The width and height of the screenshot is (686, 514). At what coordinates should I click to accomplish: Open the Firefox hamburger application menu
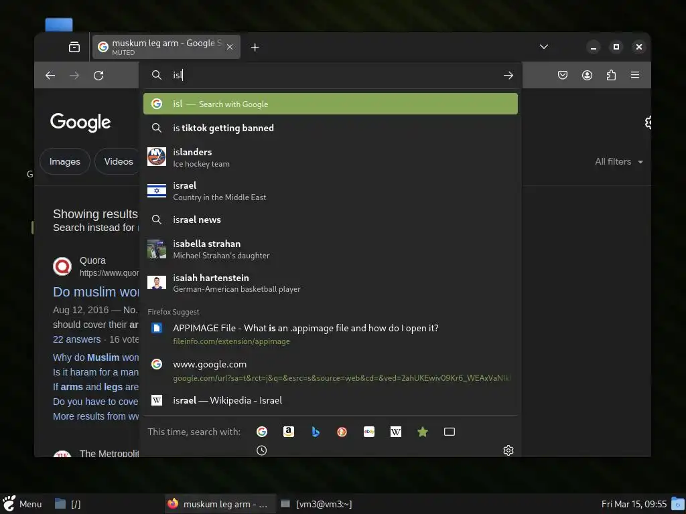[x=635, y=75]
